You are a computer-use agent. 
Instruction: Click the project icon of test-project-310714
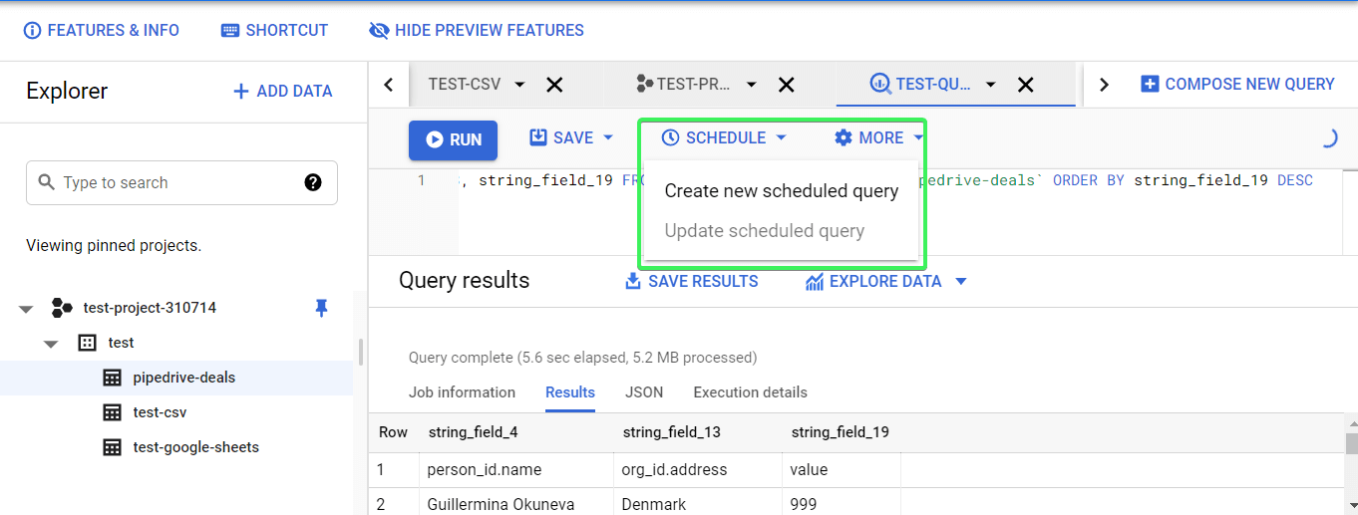(x=62, y=309)
